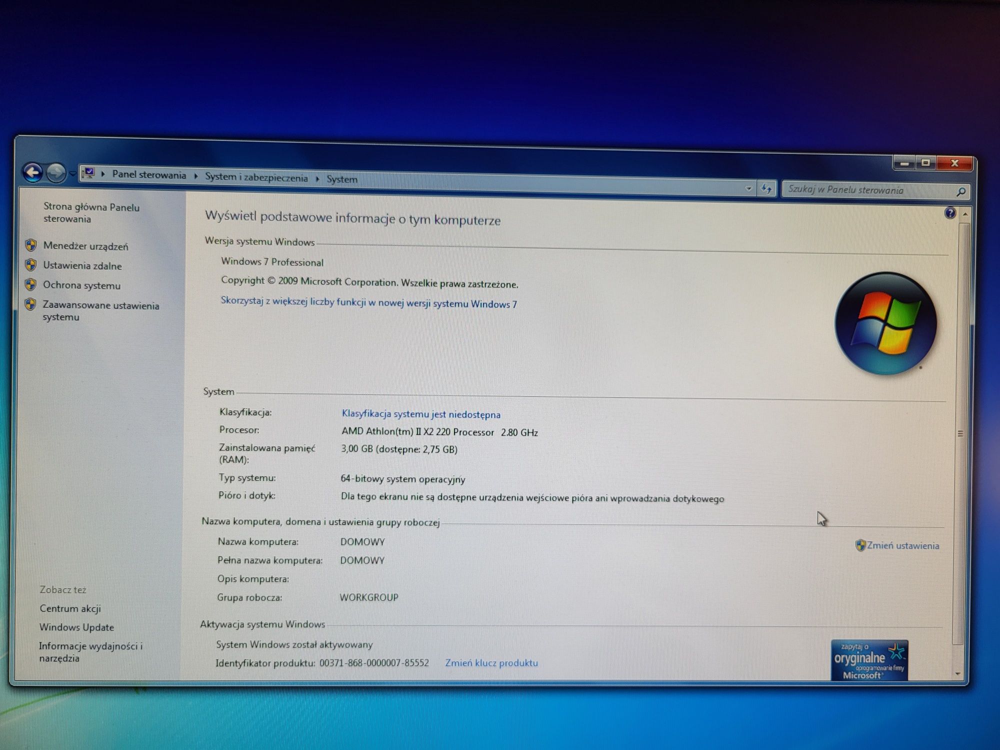Image resolution: width=1000 pixels, height=750 pixels.
Task: Select the System breadcrumb item
Action: [342, 179]
